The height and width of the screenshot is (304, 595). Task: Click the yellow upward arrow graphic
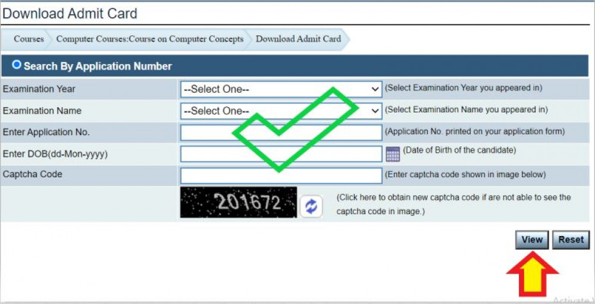tap(532, 274)
